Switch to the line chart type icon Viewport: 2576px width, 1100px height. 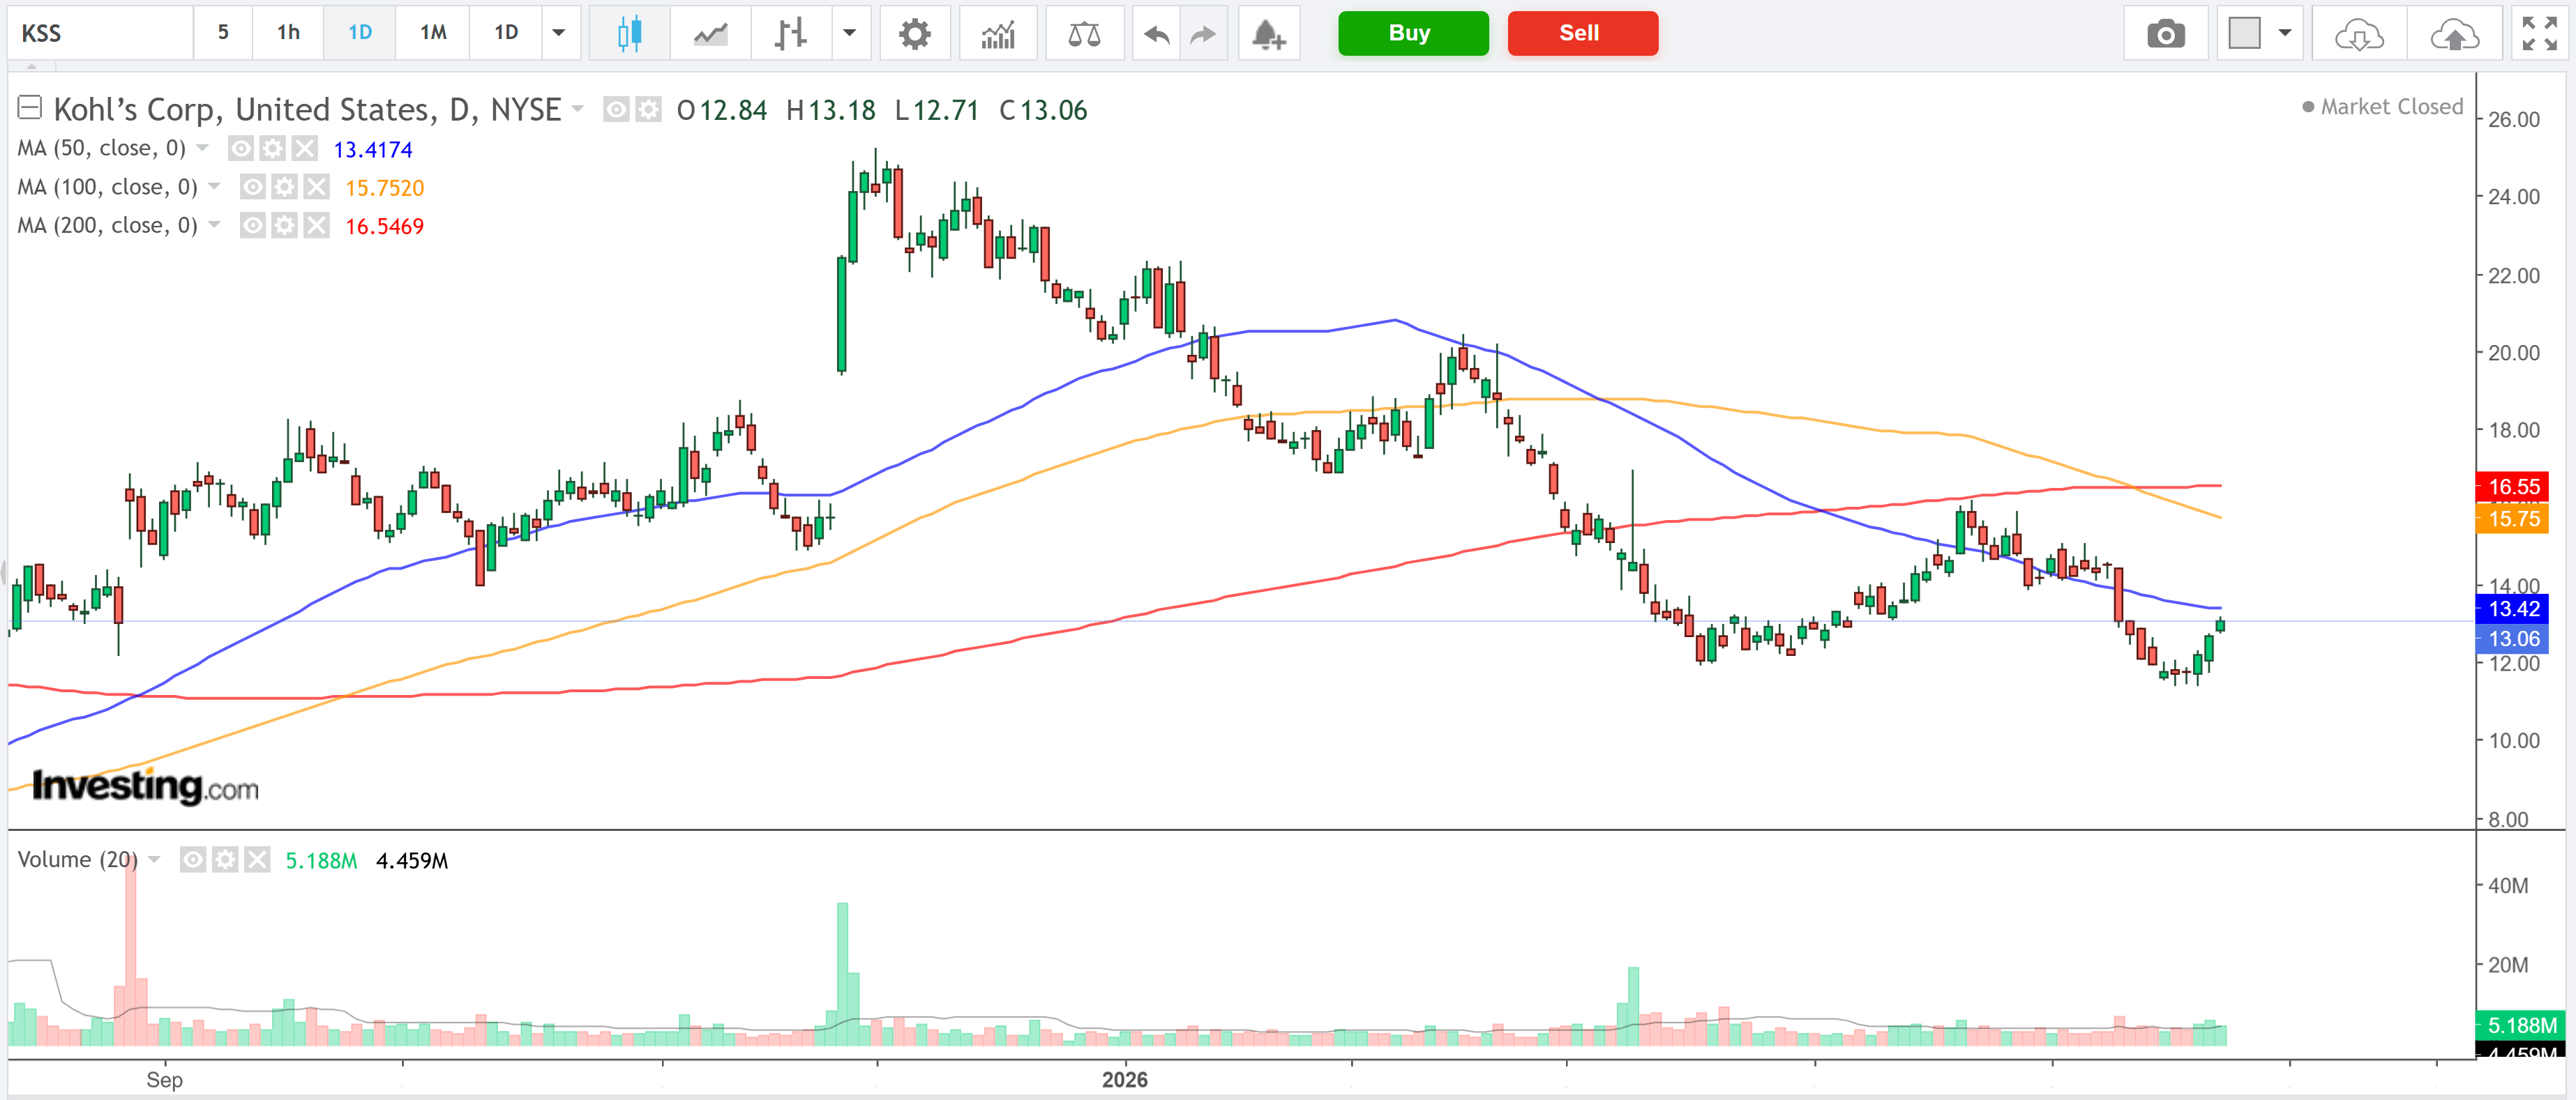point(711,33)
